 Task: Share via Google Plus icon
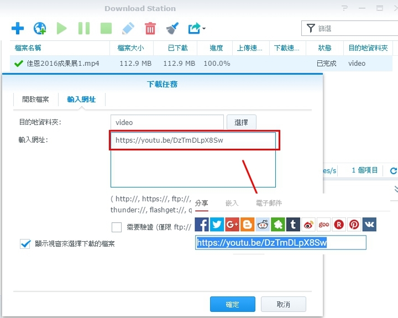coord(232,225)
